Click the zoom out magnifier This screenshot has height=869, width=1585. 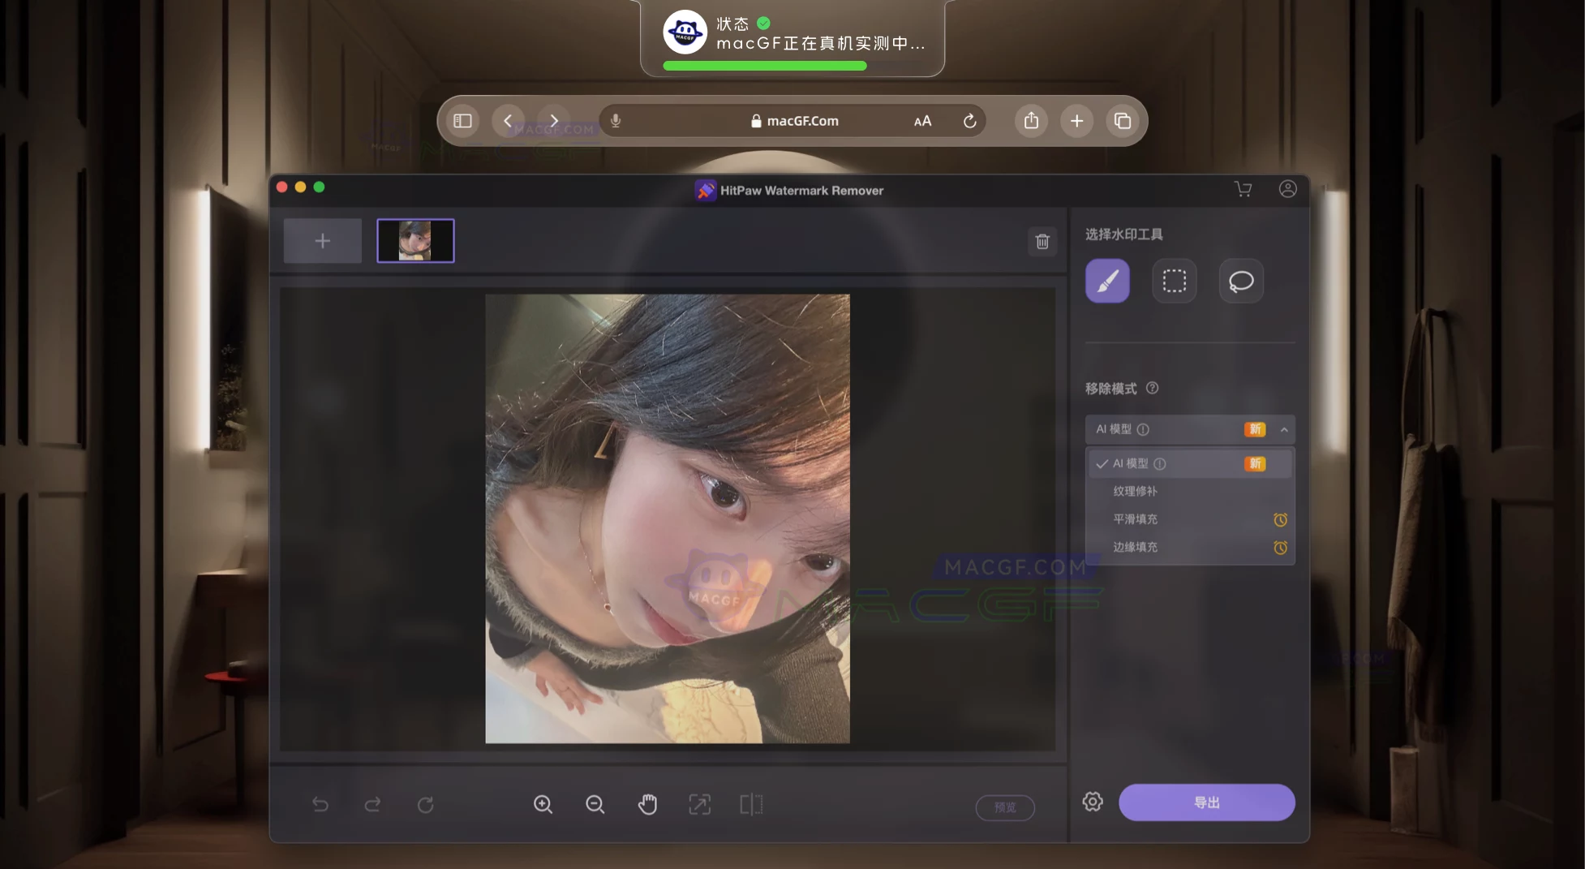tap(595, 804)
